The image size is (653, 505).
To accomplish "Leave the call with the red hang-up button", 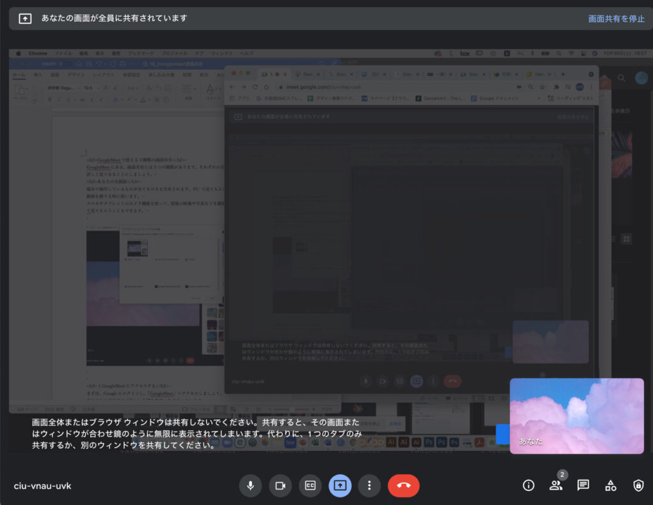I will 404,485.
